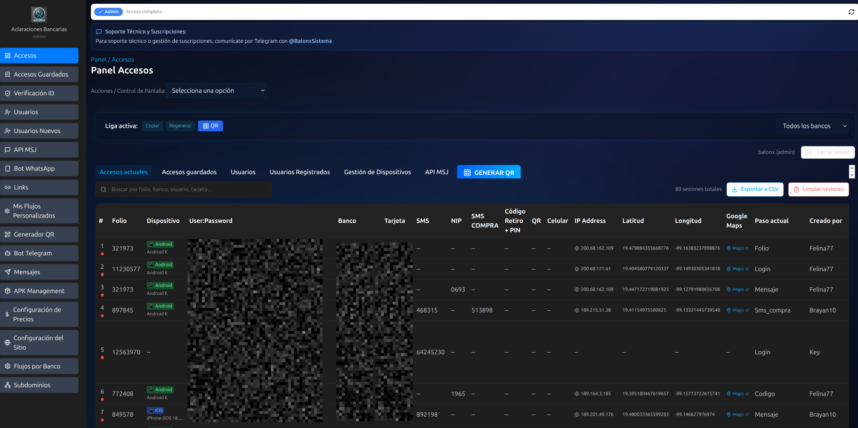The width and height of the screenshot is (858, 428).
Task: Click the '80 sesiones totales' label
Action: (x=698, y=189)
